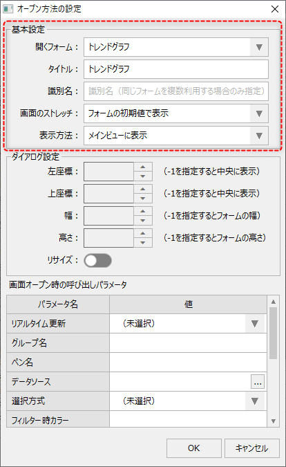The height and width of the screenshot is (467, 286).
Task: Click the データソース browse button
Action: click(258, 382)
